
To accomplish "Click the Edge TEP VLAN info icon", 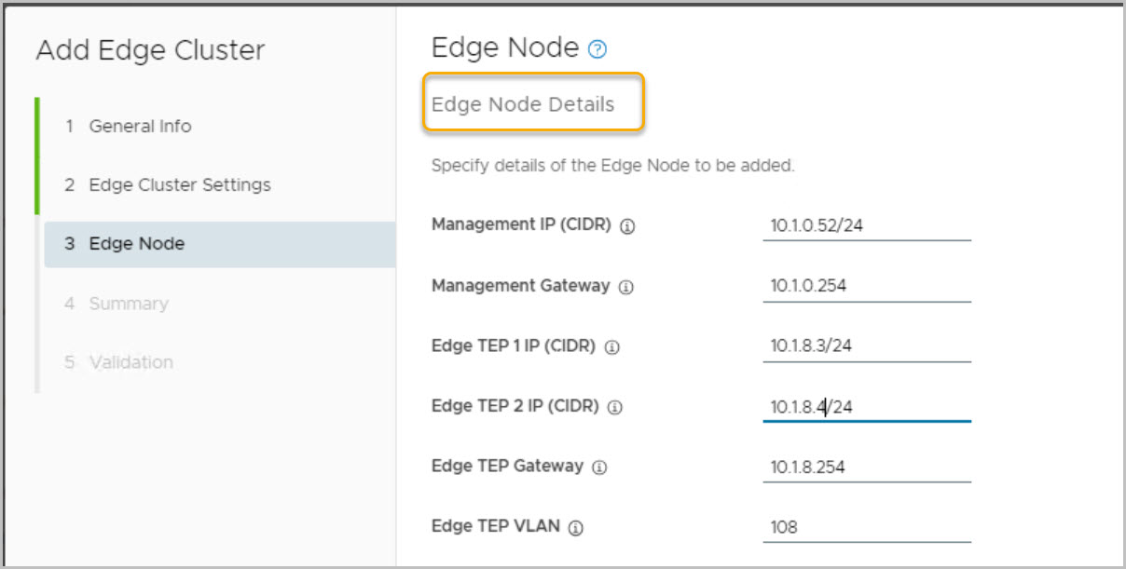I will click(576, 528).
